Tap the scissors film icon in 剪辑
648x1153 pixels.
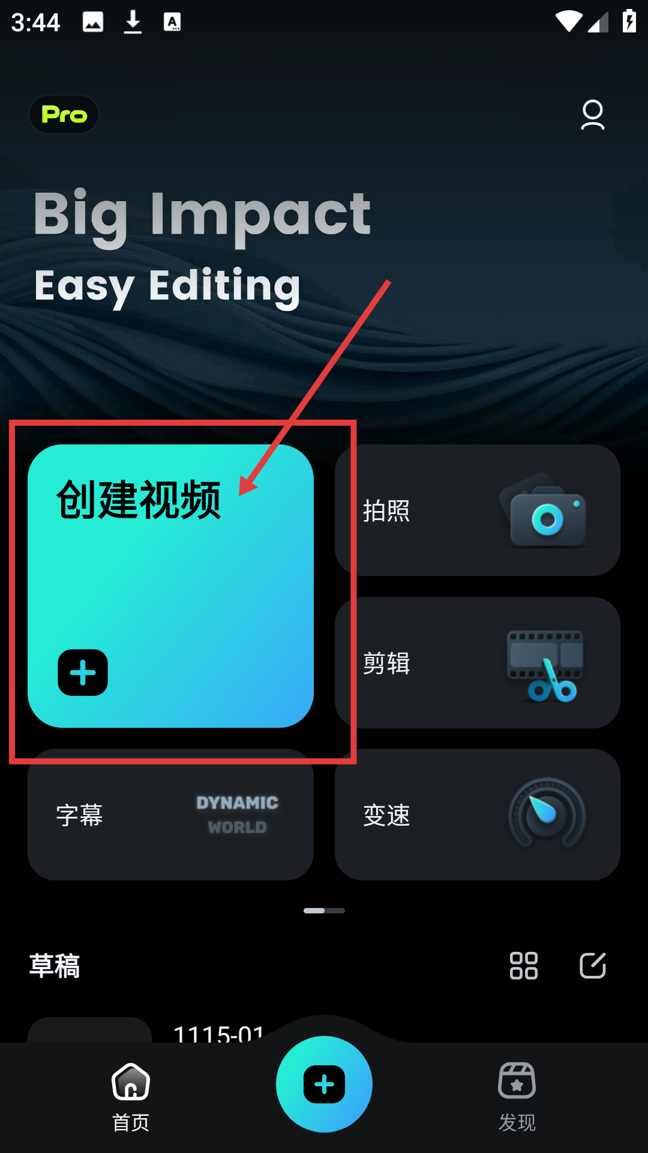click(545, 665)
